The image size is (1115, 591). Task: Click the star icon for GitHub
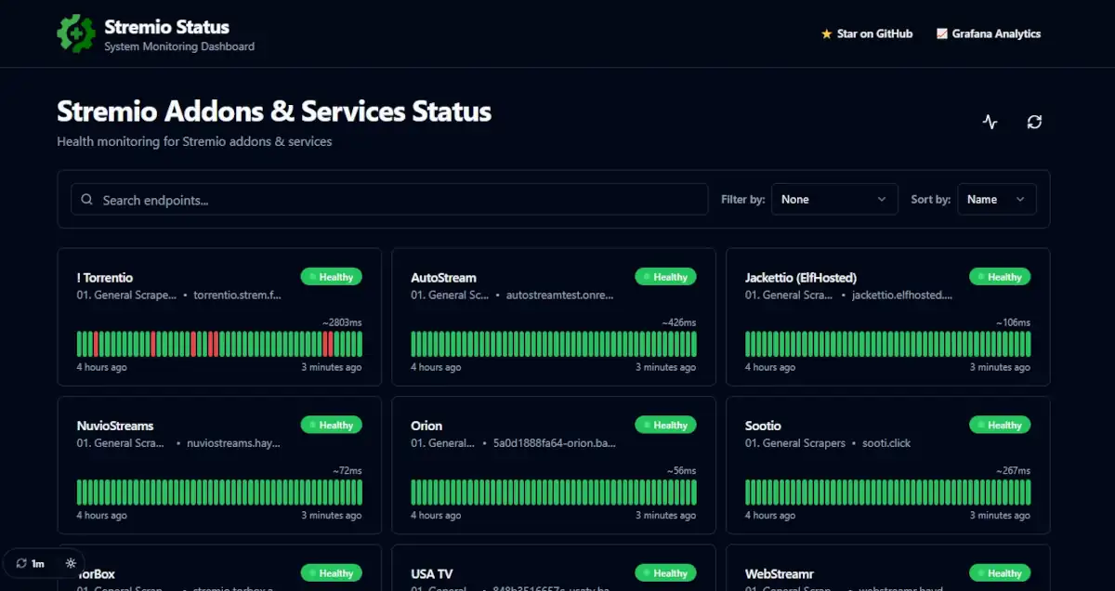tap(826, 33)
